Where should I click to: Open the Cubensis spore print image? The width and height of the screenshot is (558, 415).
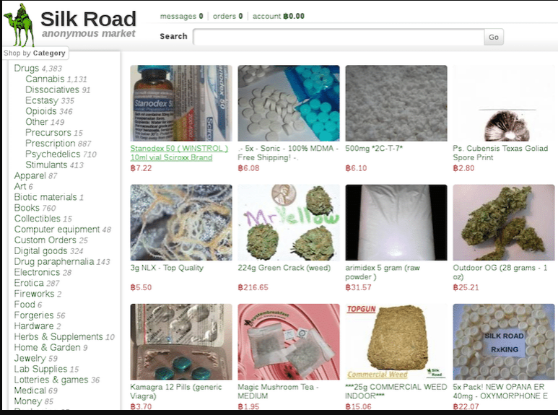click(x=504, y=103)
